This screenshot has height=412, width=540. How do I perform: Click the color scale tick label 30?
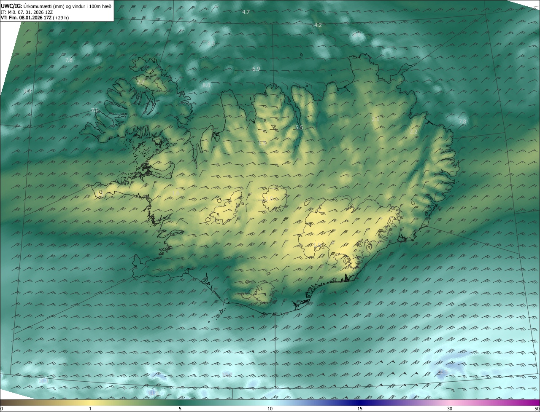tap(450, 409)
